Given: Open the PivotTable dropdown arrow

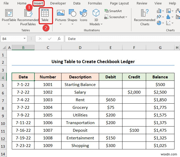Looking at the screenshot, I should tap(9, 24).
